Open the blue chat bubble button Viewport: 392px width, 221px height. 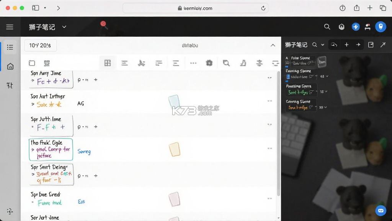coord(381,211)
